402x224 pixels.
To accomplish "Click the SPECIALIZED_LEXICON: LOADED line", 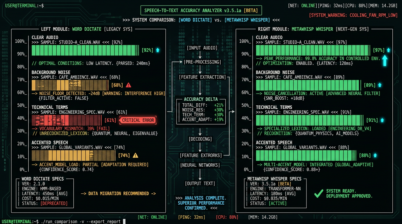I will (314, 128).
